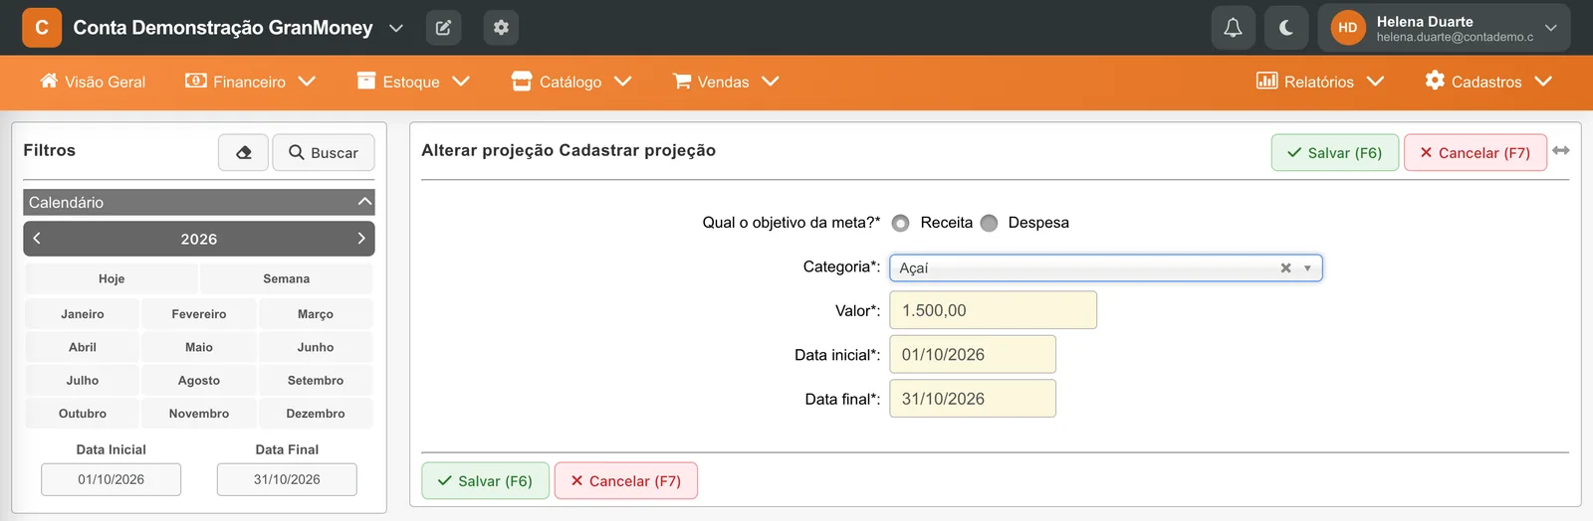Pick Janeiro in the calendar

pyautogui.click(x=83, y=314)
